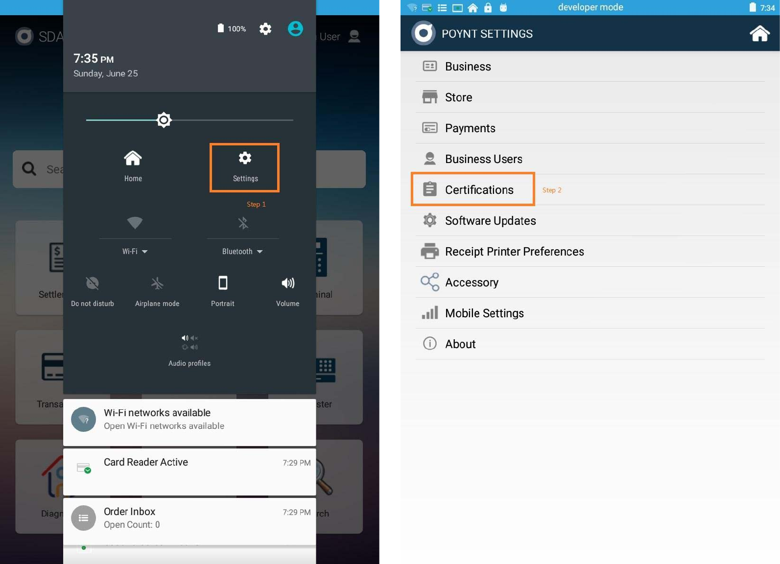This screenshot has height=564, width=780.
Task: Open the Settings quick tile
Action: tap(245, 167)
